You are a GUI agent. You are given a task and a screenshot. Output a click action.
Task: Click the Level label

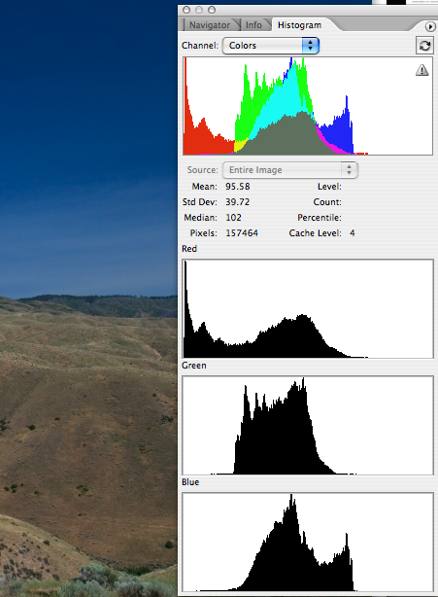329,187
